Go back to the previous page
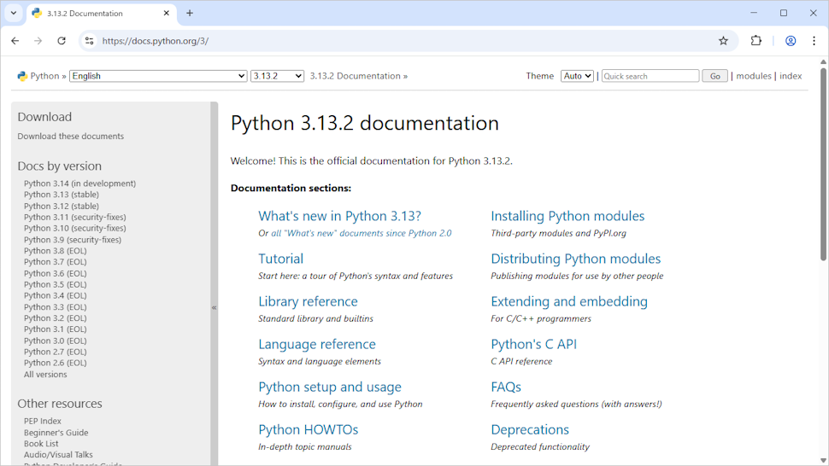 click(x=15, y=41)
